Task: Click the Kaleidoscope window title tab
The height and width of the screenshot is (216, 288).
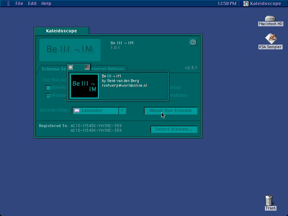Action: (x=62, y=31)
